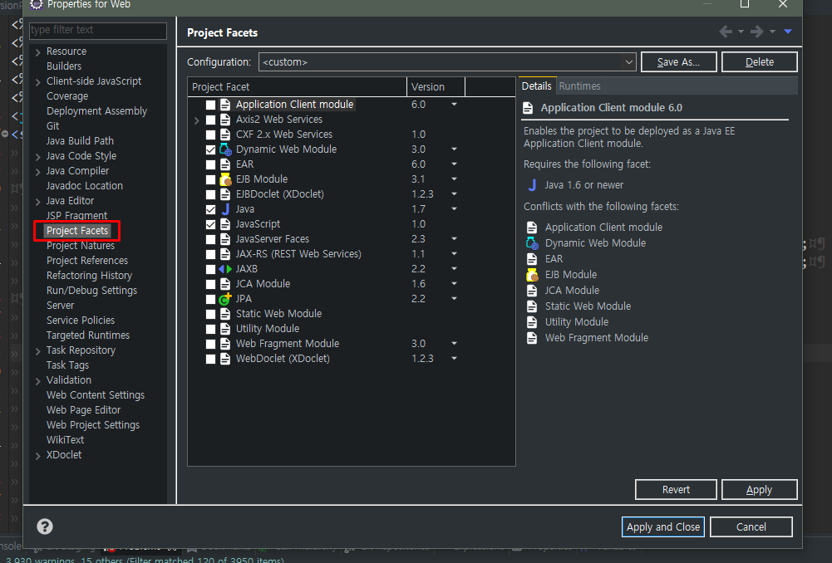Select the Details tab
Screen dimensions: 832x563
[x=537, y=85]
